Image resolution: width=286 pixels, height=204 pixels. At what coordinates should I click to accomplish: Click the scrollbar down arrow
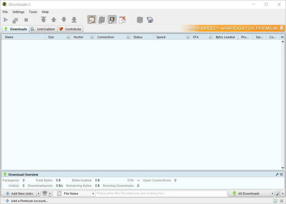(283, 168)
